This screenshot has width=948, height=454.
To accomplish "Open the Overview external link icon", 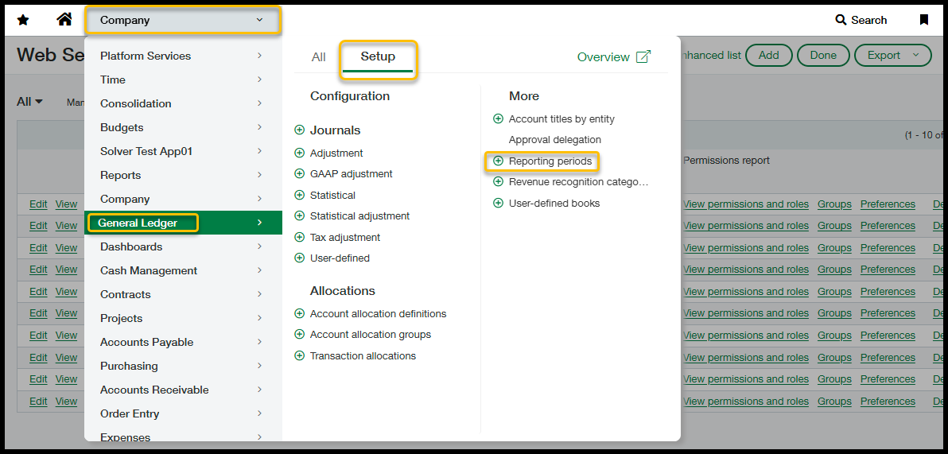I will click(643, 57).
